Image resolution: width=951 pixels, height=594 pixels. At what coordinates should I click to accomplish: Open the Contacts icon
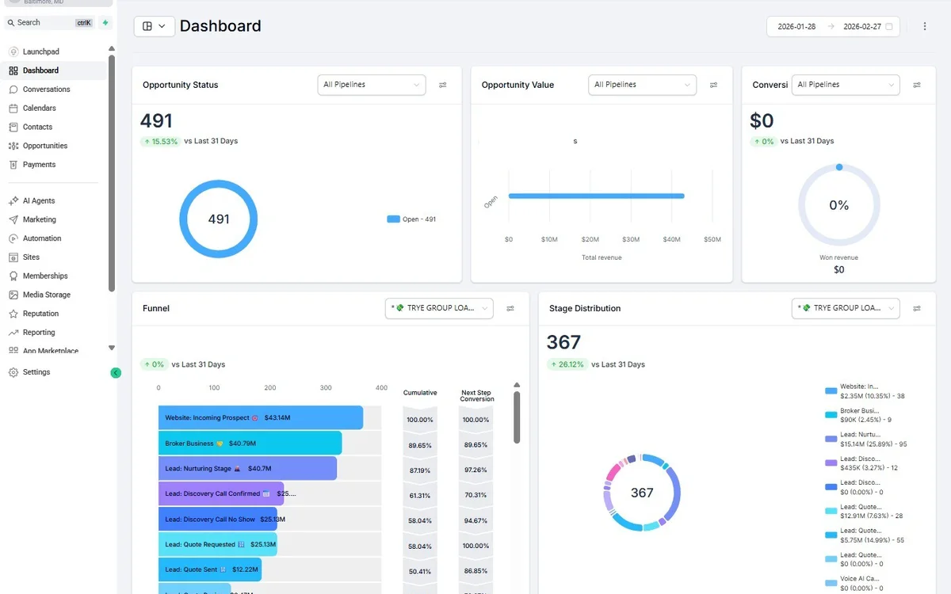click(x=13, y=127)
